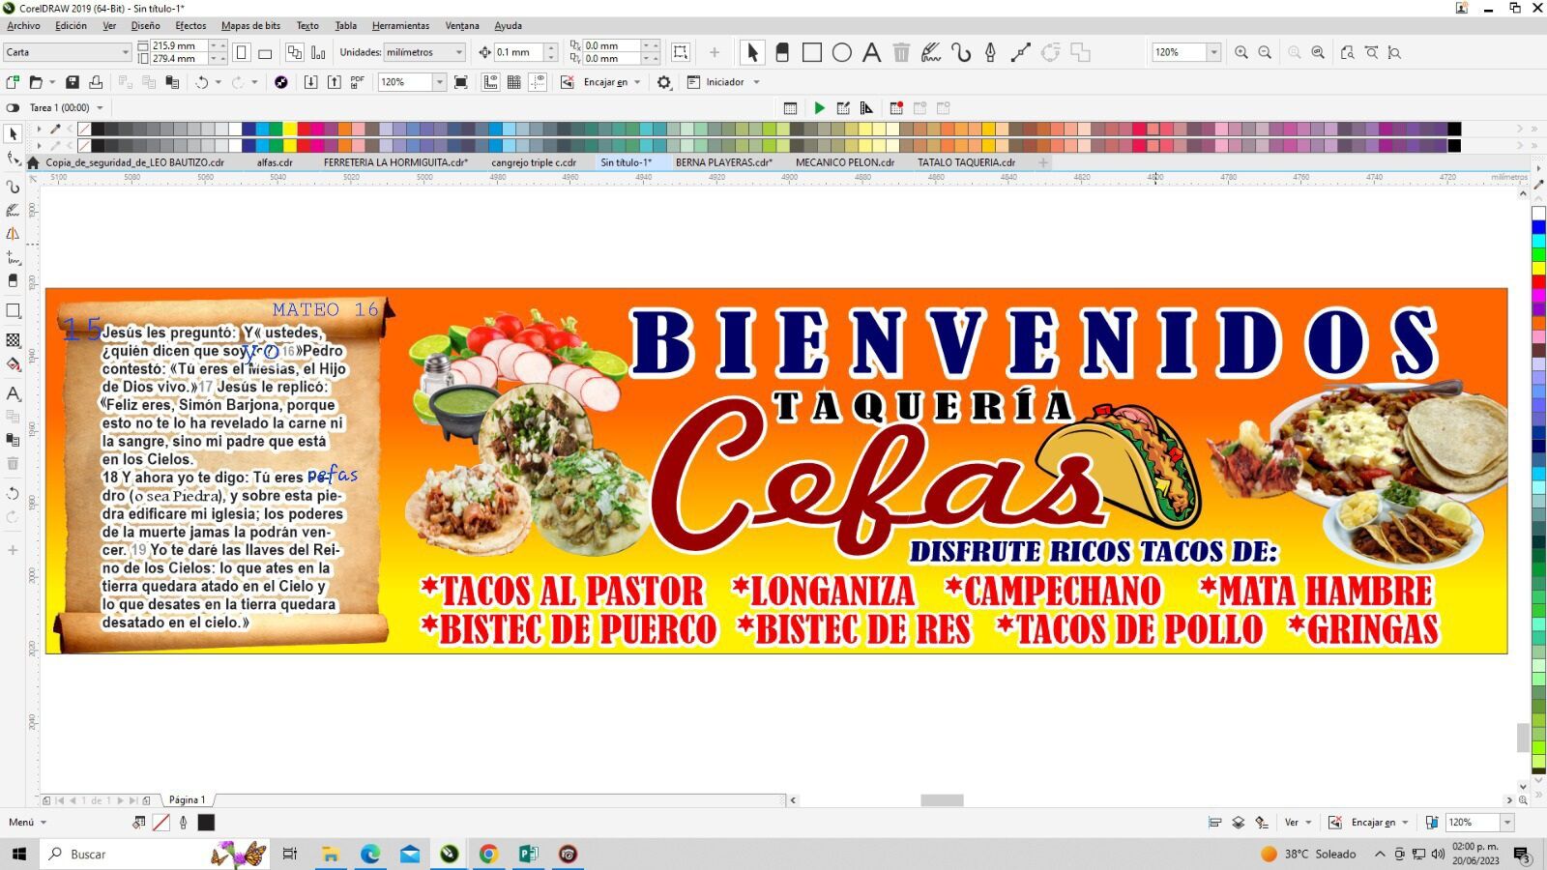
Task: Open the Carta page size dropdown
Action: (x=125, y=52)
